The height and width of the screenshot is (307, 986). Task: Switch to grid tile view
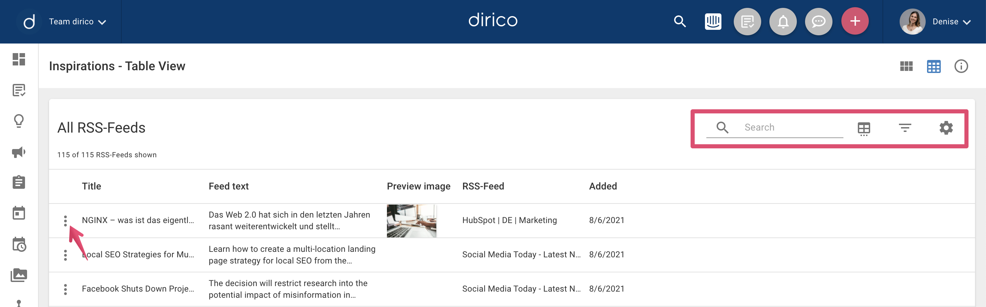906,66
